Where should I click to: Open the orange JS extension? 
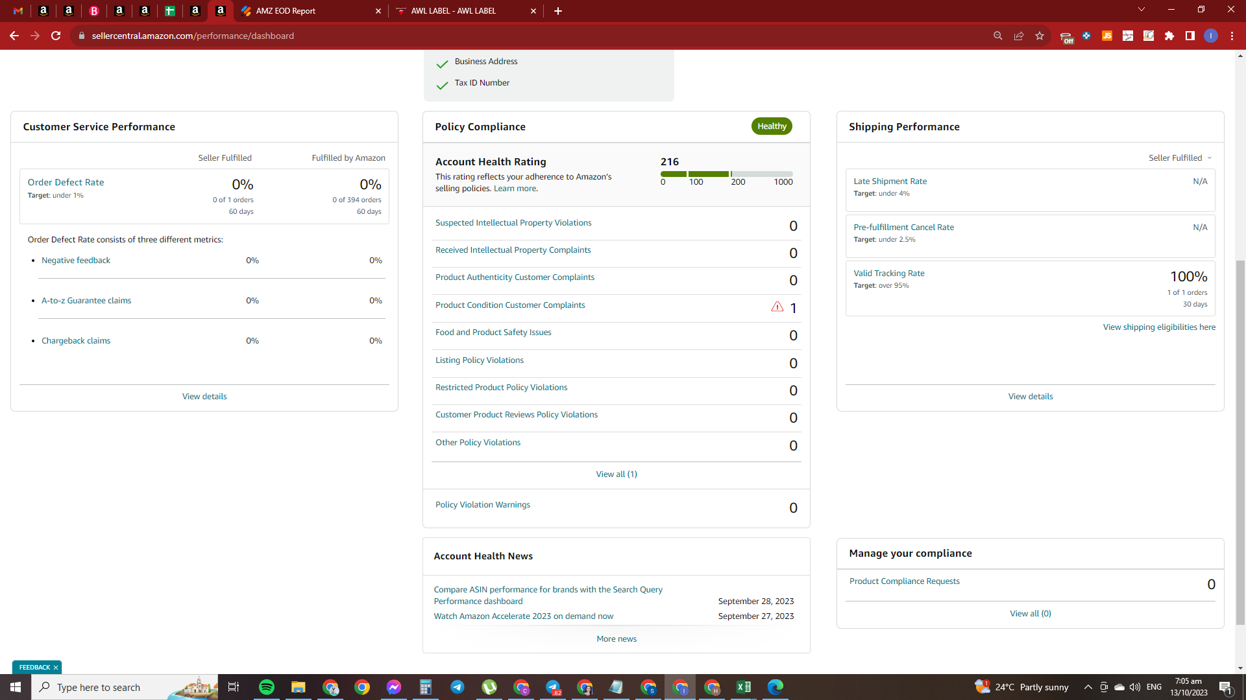(1107, 36)
